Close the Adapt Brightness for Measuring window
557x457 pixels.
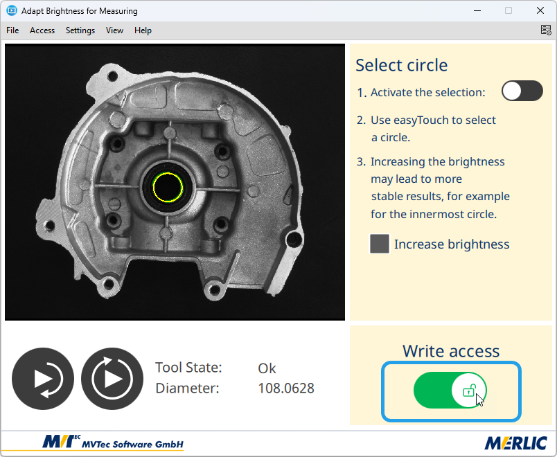539,11
